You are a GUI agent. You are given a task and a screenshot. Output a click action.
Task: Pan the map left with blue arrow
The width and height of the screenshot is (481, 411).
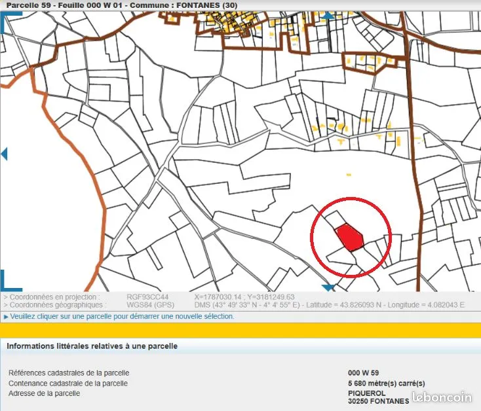pyautogui.click(x=4, y=154)
